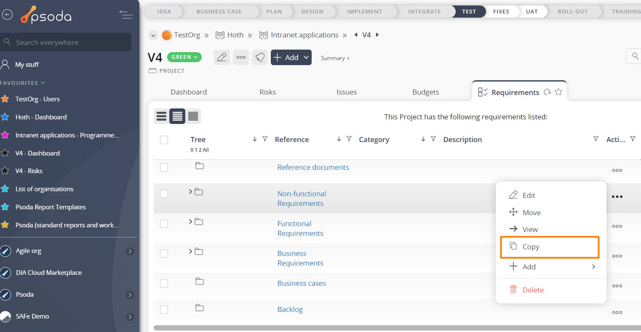The image size is (641, 332).
Task: Open the GREEN status dropdown
Action: (x=184, y=57)
